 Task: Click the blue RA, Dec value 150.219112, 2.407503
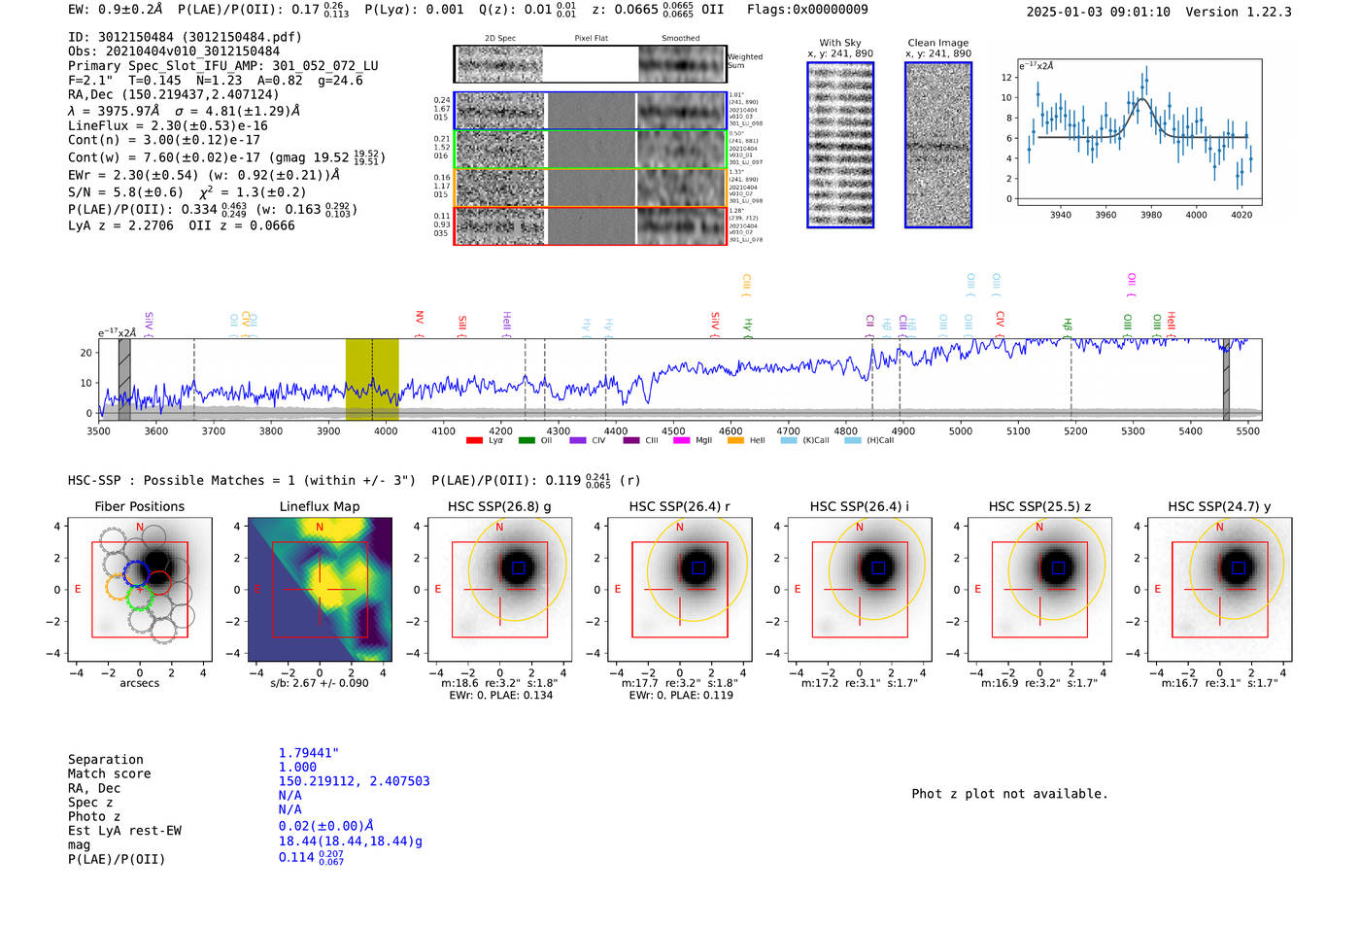click(354, 781)
